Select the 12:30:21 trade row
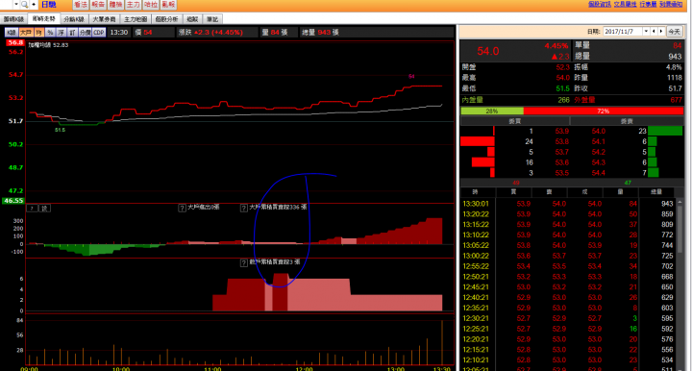Viewport: 692px width, 371px height. click(x=568, y=318)
